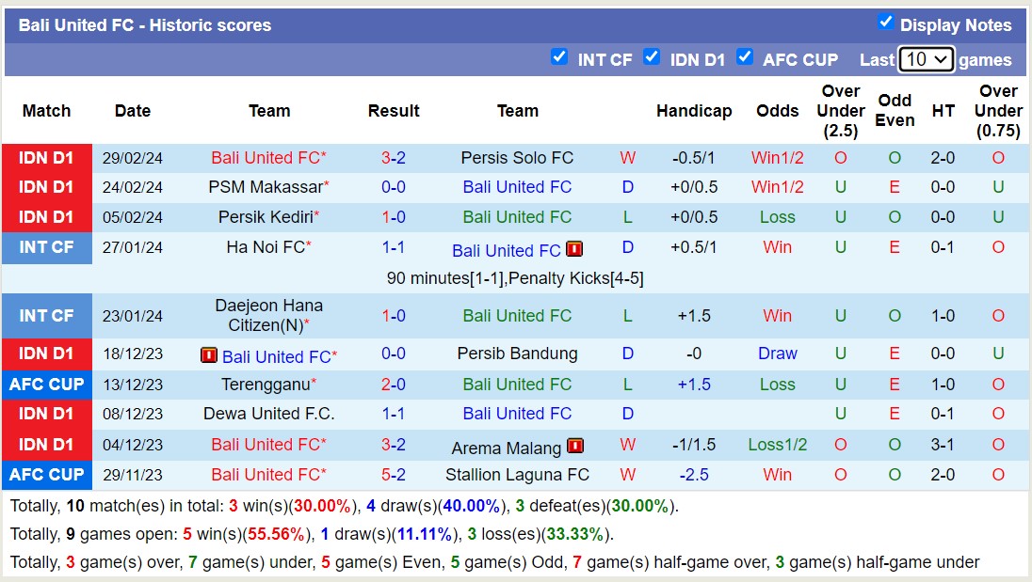
Task: Open Ha Noi FC team link
Action: tap(265, 247)
